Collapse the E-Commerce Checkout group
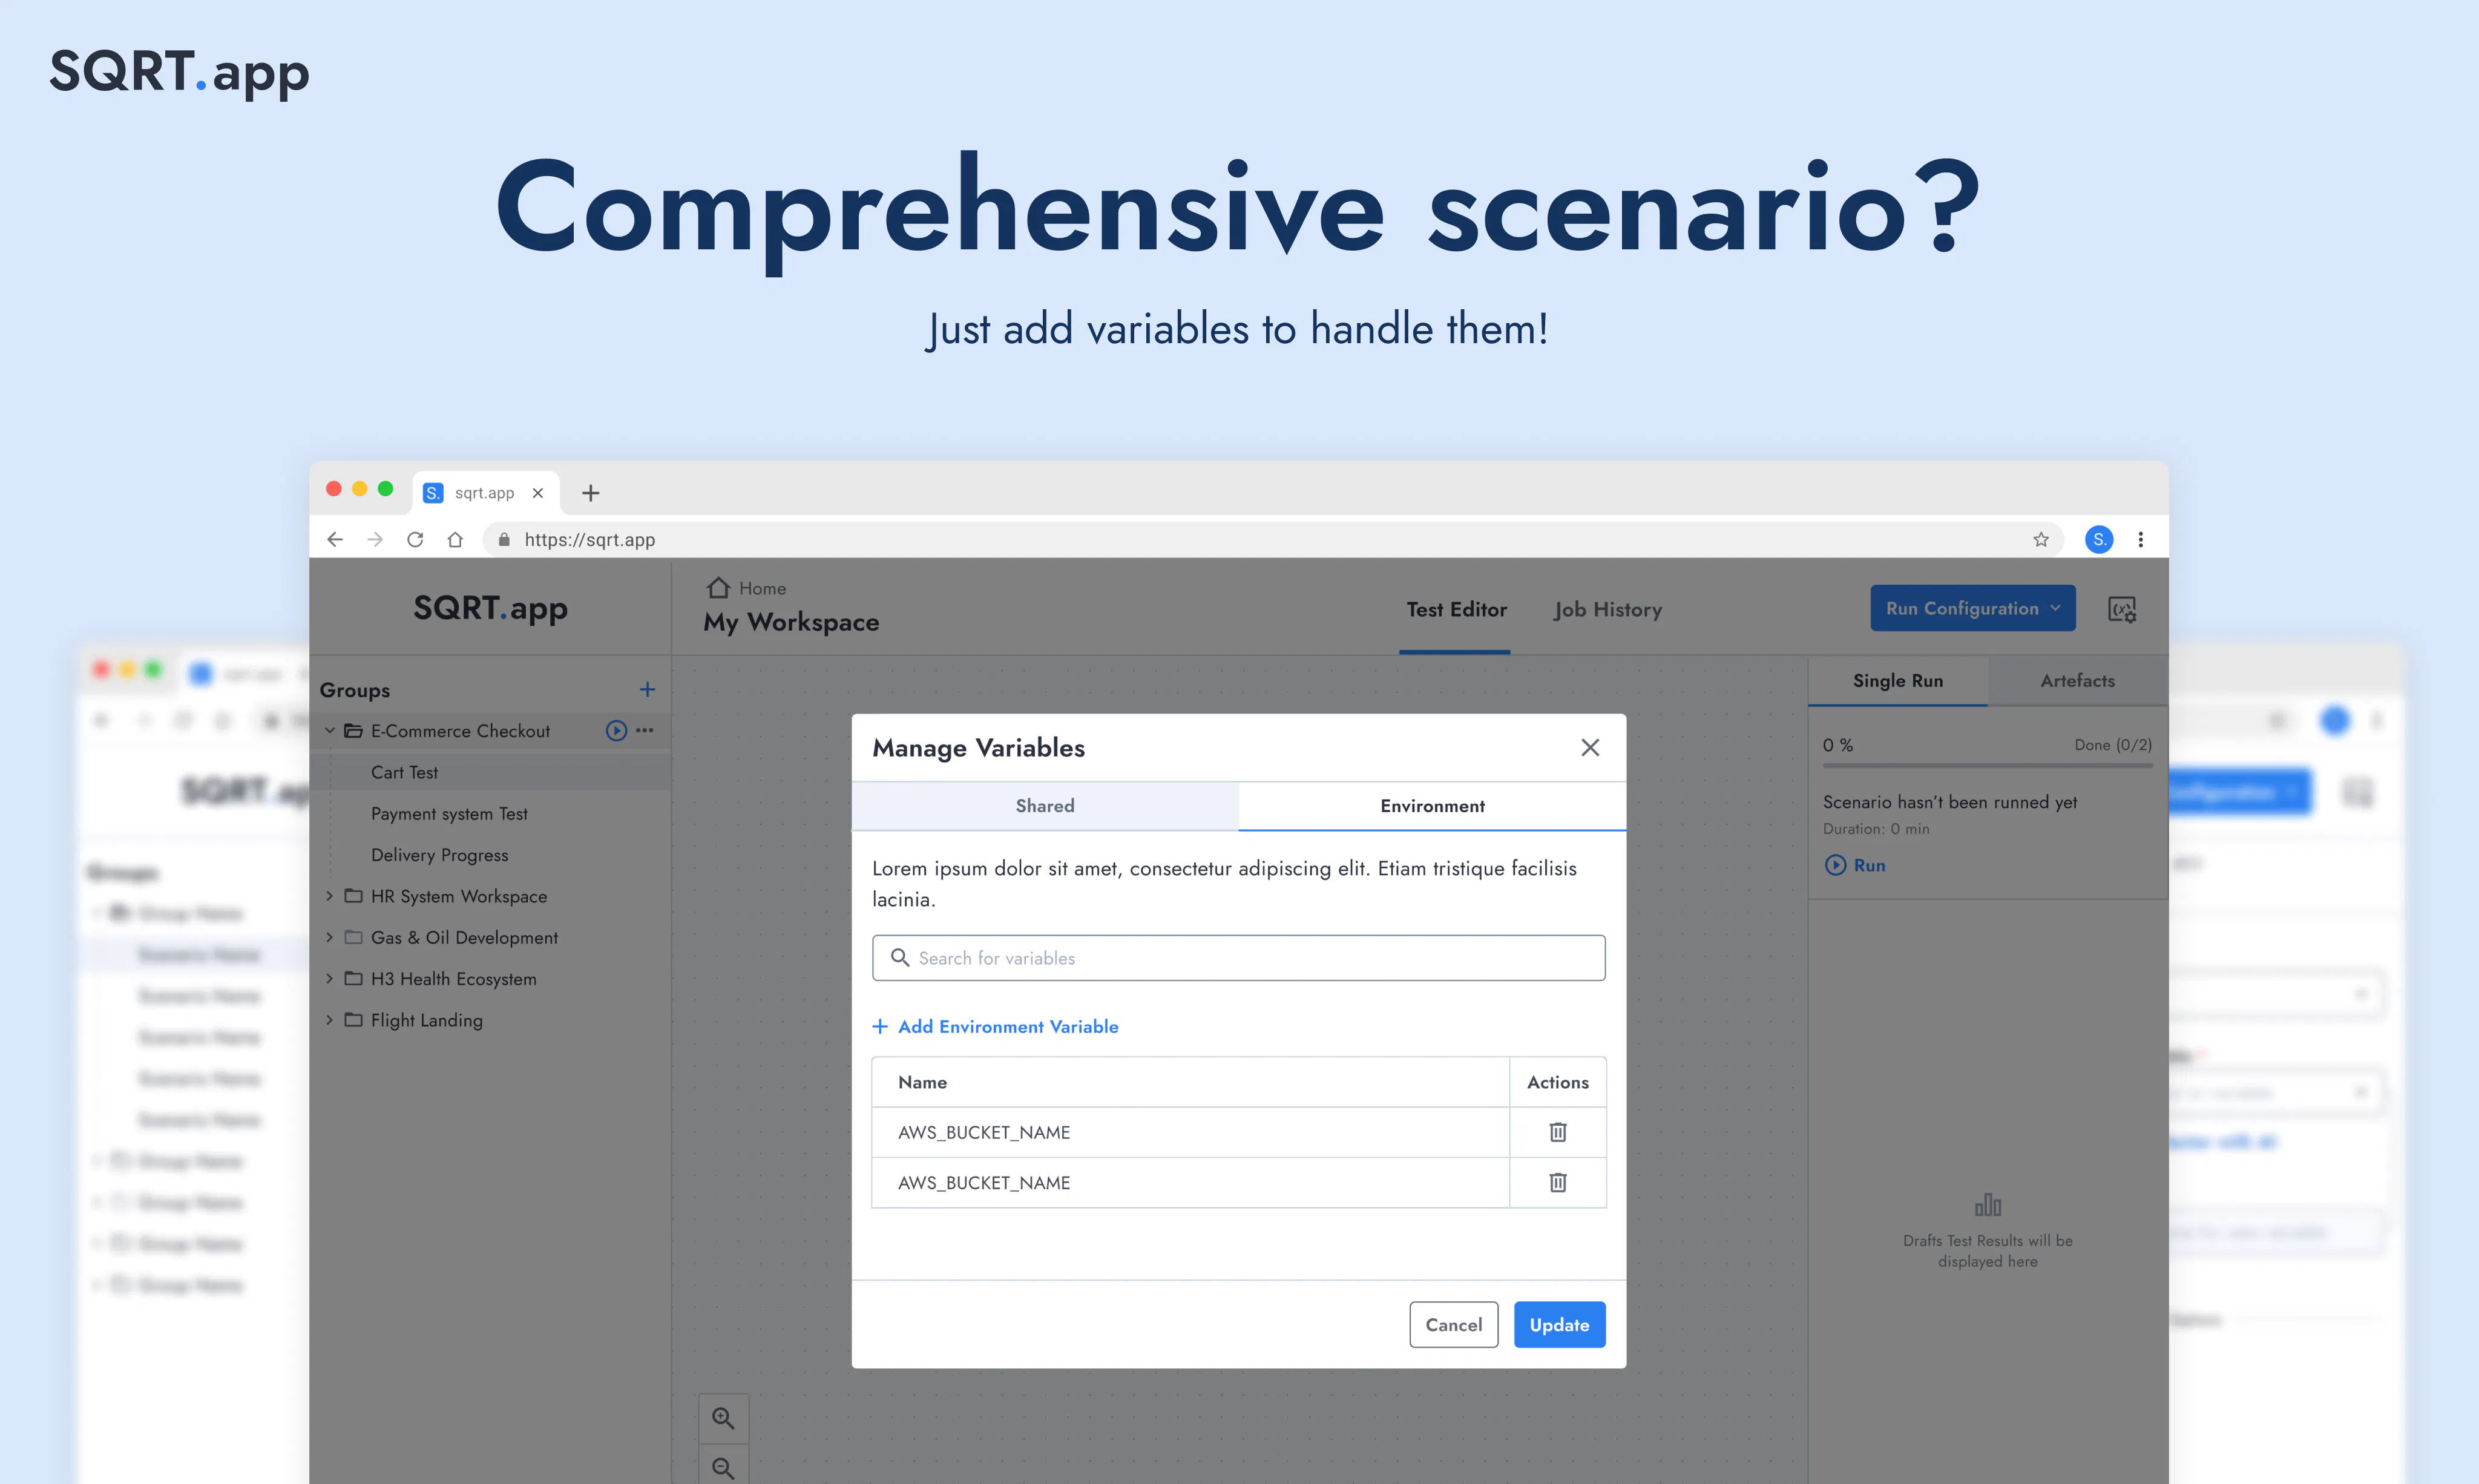The image size is (2479, 1484). click(329, 731)
